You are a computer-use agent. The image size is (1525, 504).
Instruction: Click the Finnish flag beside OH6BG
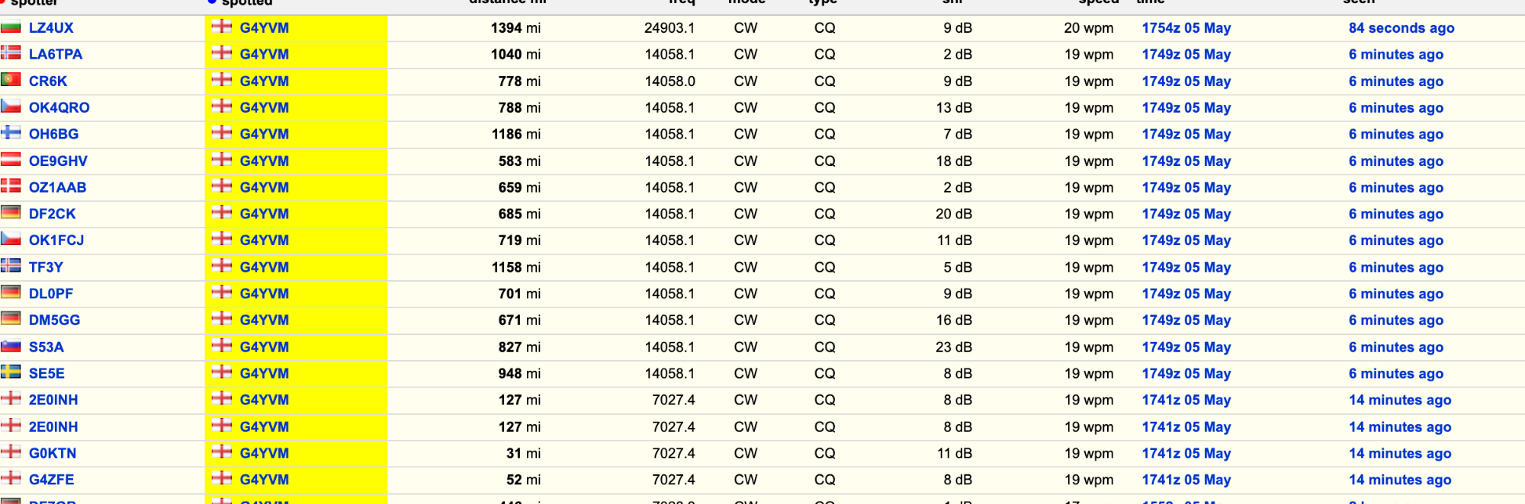click(11, 132)
